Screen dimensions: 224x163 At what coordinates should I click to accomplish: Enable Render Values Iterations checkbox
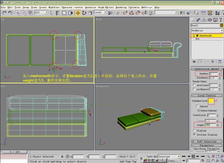194,85
